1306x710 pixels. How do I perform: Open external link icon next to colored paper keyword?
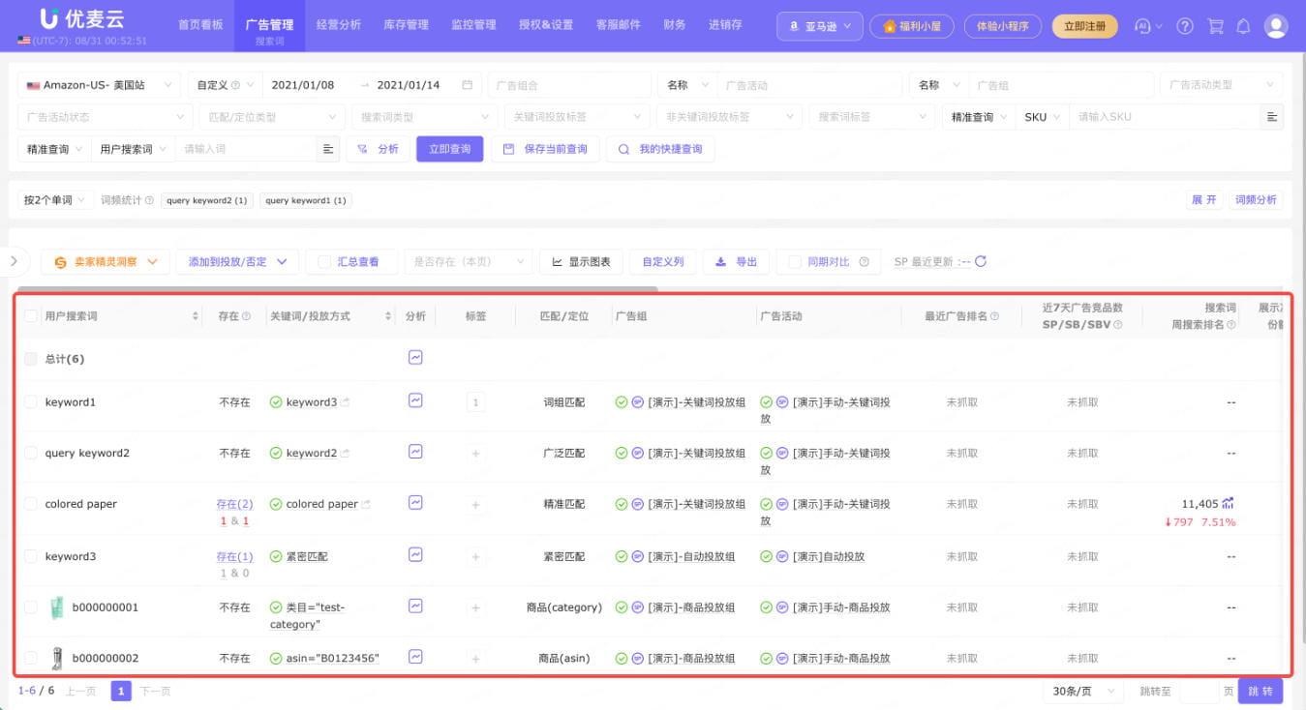tap(367, 504)
